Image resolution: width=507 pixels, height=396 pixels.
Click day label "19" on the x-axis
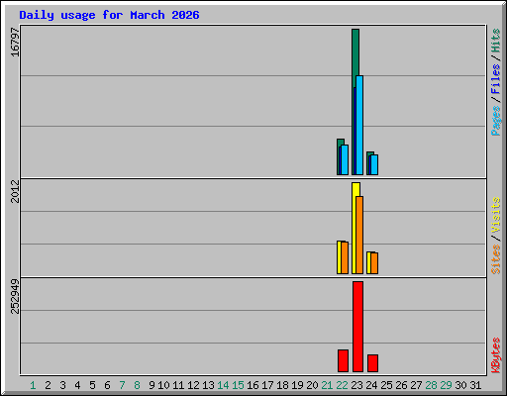(297, 385)
